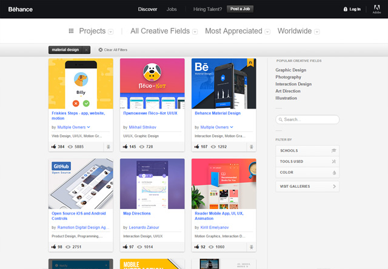This screenshot has width=388, height=269.
Task: Go to the Discover tab
Action: tap(147, 9)
